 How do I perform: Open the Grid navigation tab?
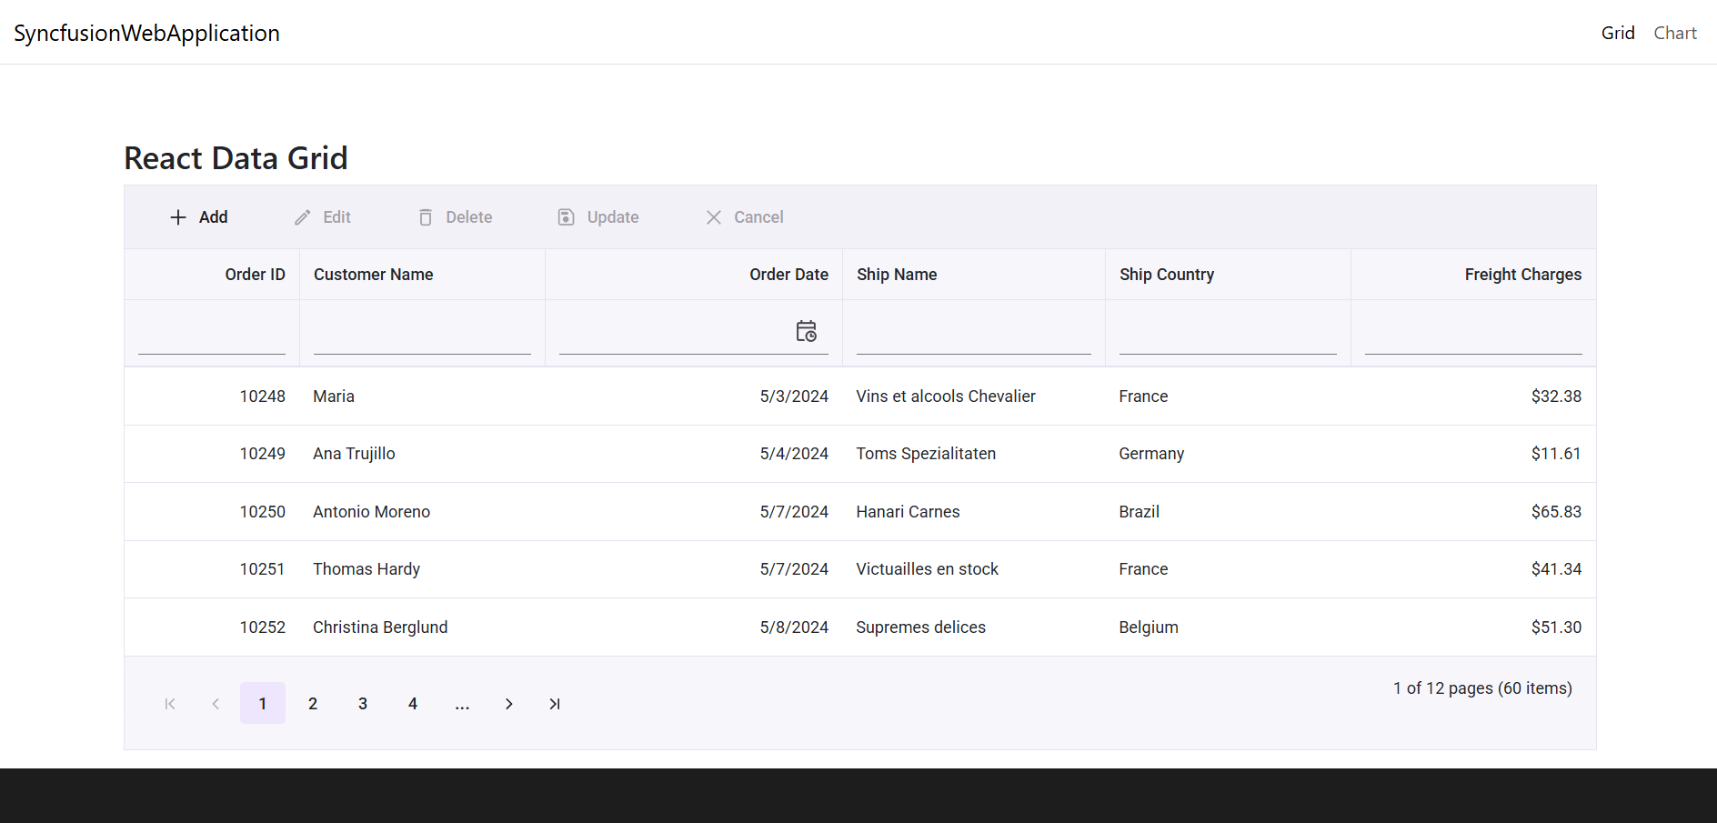1617,33
